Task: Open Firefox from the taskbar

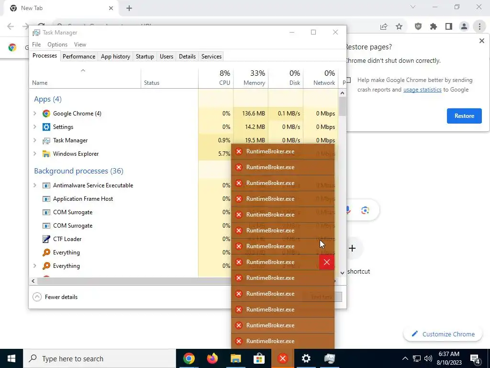Action: click(212, 358)
